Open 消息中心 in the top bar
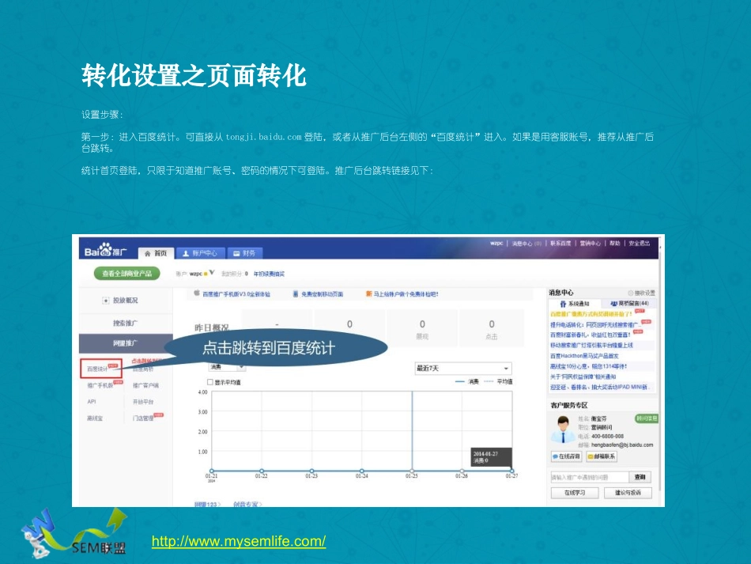Screen dimensions: 751x564 click(526, 244)
